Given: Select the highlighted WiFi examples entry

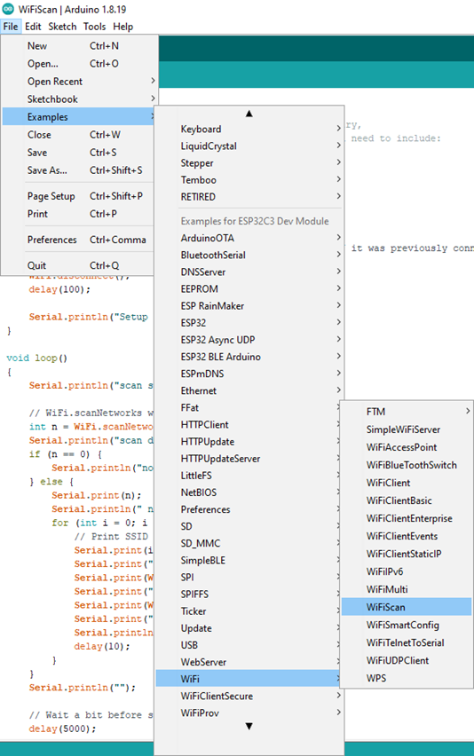Looking at the screenshot, I should pos(249,679).
